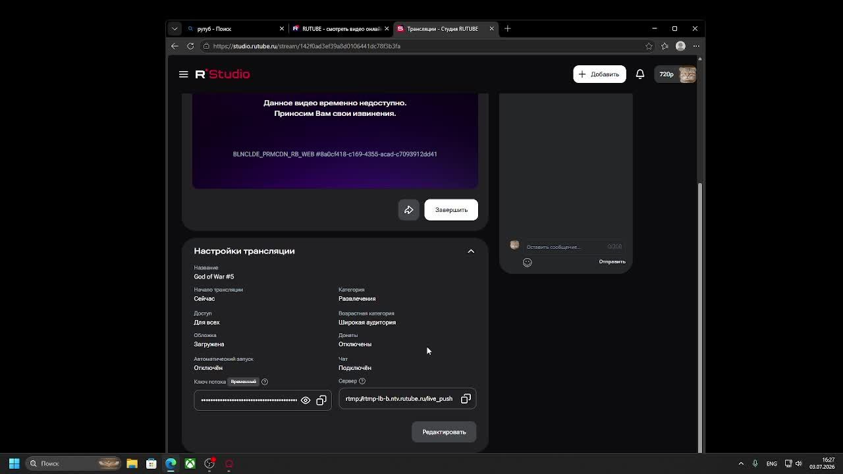The image size is (843, 474).
Task: Collapse the Настройки трансляции section
Action: click(471, 251)
